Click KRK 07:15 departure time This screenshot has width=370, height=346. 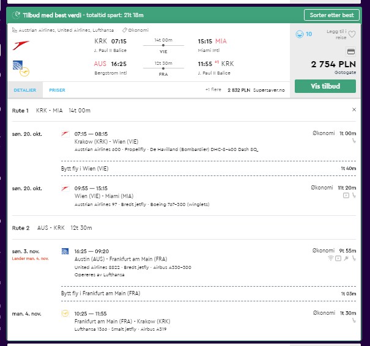click(111, 42)
